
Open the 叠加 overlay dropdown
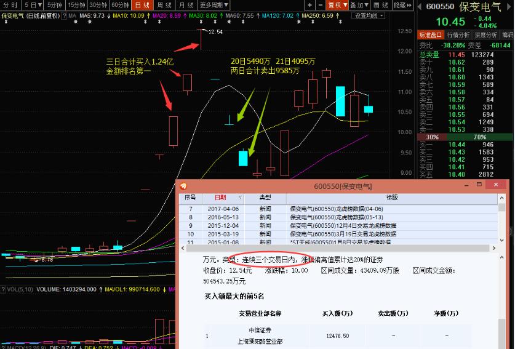[x=359, y=5]
